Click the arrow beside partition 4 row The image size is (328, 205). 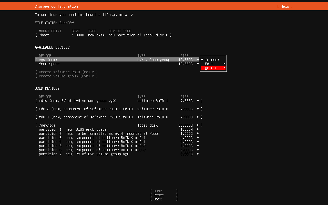198,142
